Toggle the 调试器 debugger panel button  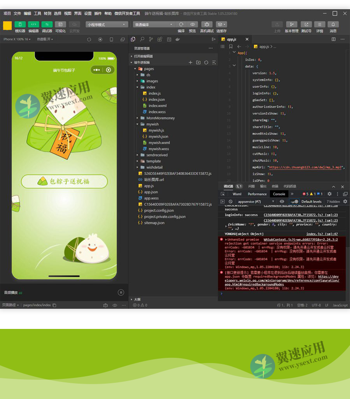47,25
